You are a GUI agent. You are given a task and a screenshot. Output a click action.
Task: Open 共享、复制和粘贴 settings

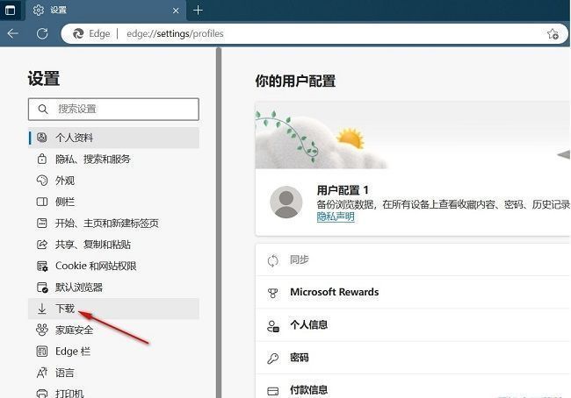(93, 245)
